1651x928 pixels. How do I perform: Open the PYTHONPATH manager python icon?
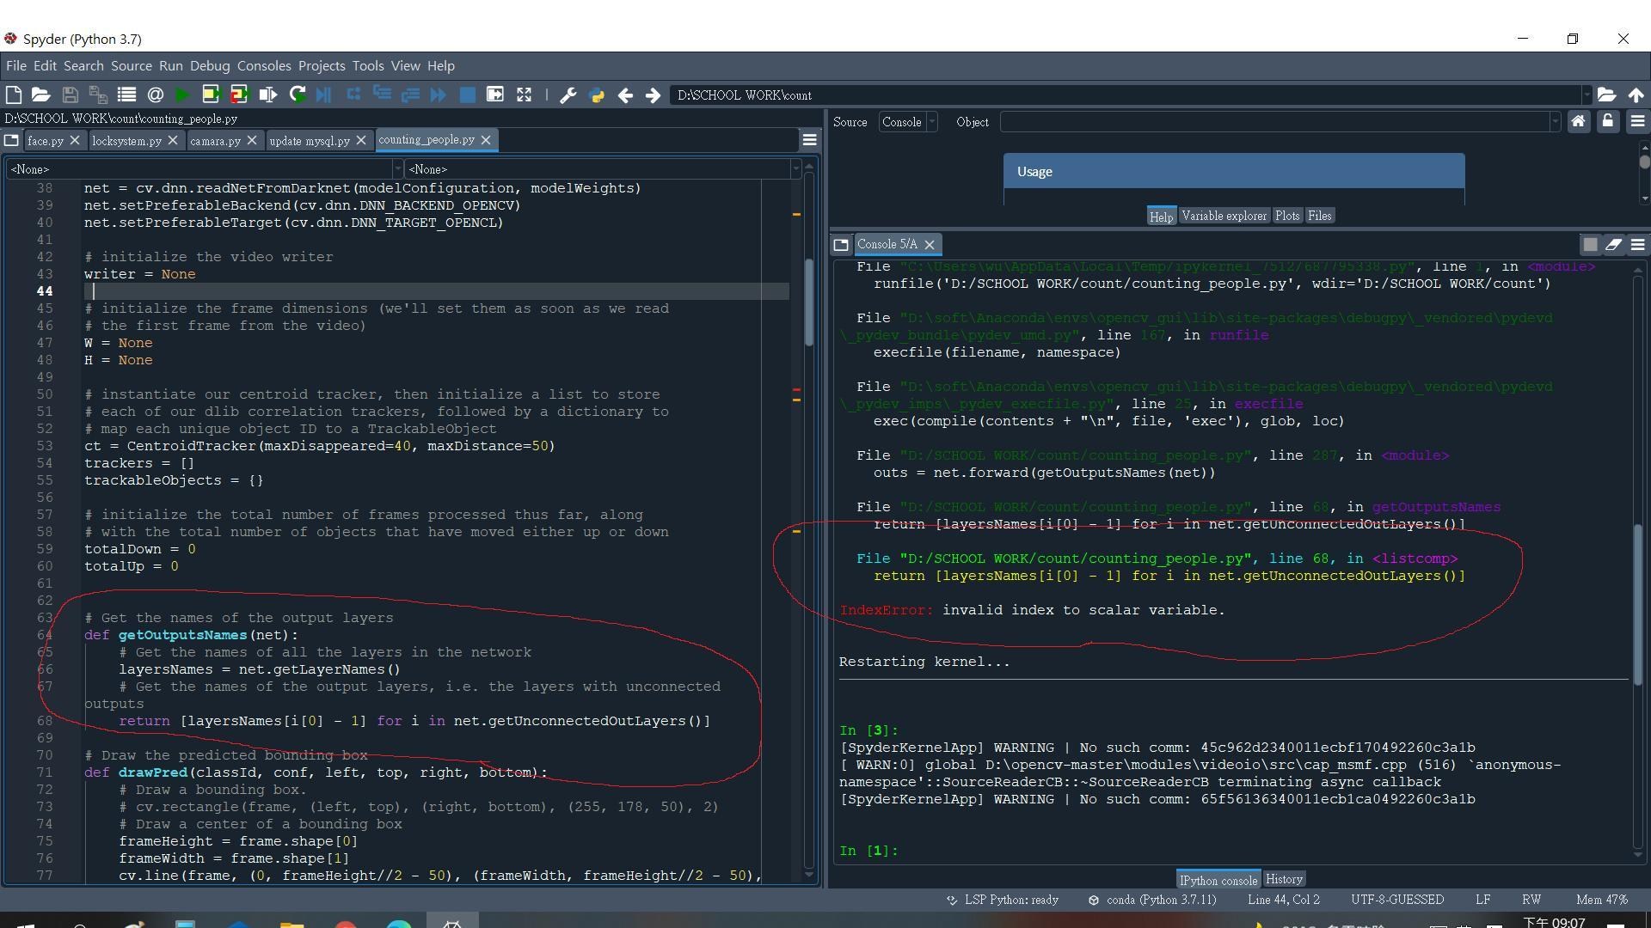tap(597, 95)
